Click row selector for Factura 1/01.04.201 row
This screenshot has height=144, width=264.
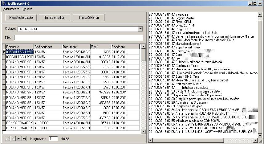(x=4, y=57)
